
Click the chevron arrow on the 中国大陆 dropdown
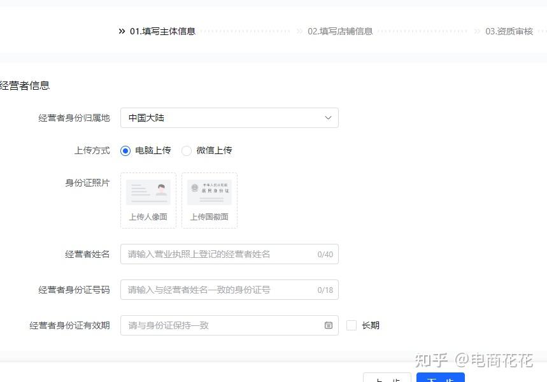tap(328, 118)
